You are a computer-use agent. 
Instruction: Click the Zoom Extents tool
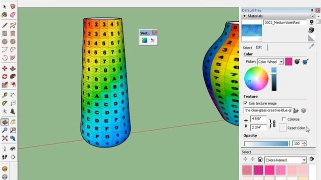point(5,138)
